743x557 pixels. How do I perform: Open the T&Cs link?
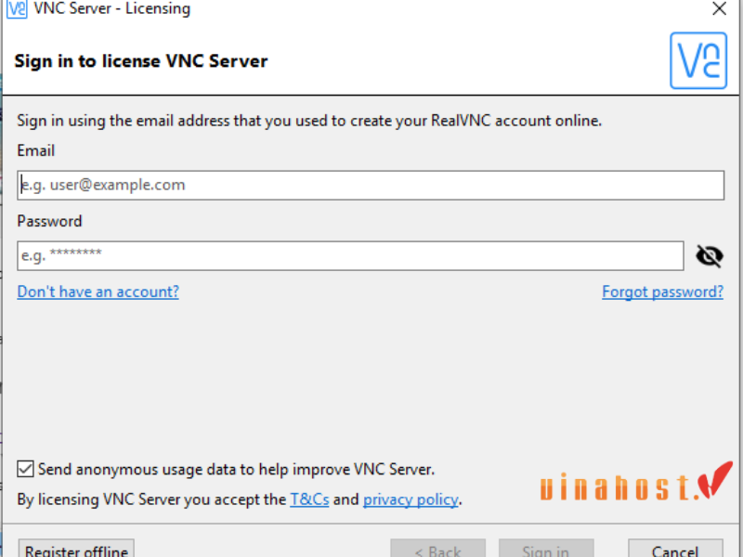[x=309, y=499]
